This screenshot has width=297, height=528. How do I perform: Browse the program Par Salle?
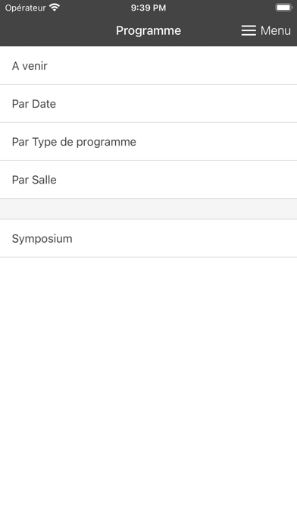(x=148, y=180)
